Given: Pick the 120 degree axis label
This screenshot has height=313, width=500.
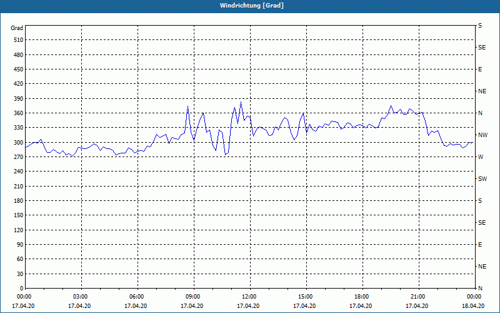Looking at the screenshot, I should click(x=19, y=230).
